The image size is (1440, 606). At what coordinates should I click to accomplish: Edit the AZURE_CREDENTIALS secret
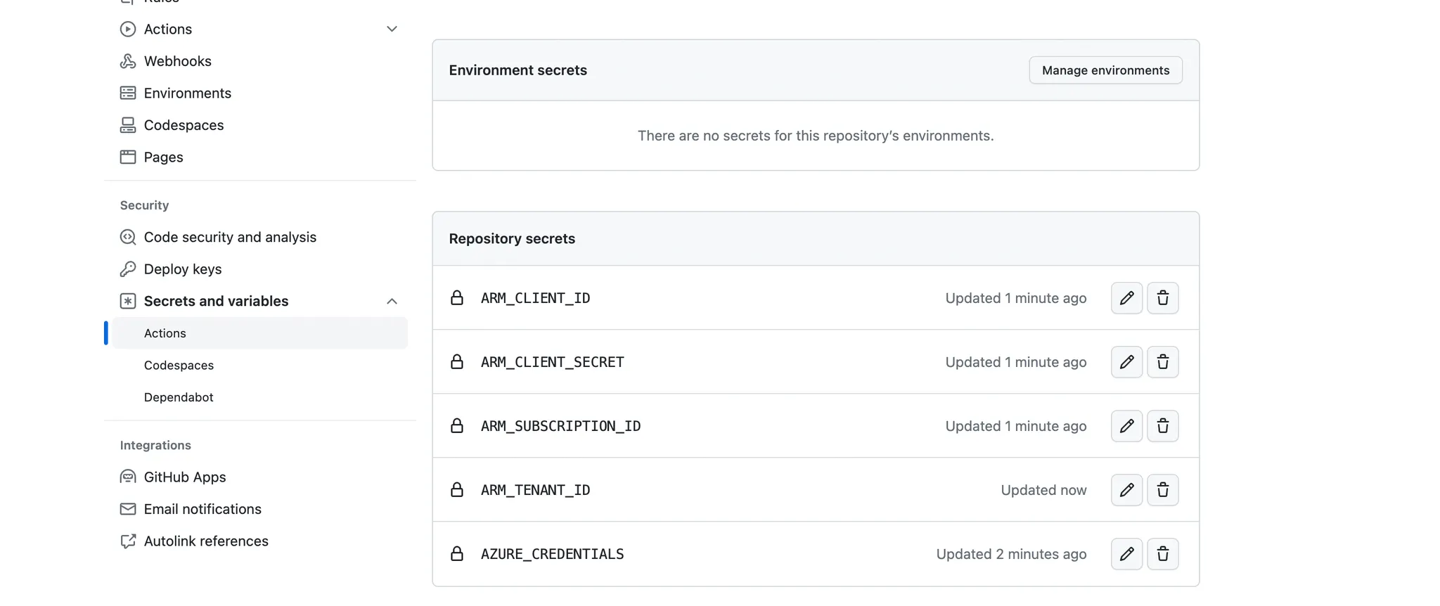coord(1126,554)
